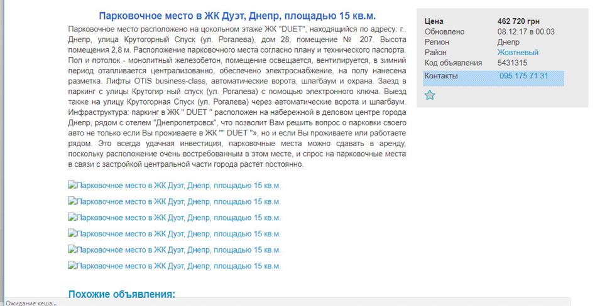
Task: Click the Контакты label
Action: (441, 76)
